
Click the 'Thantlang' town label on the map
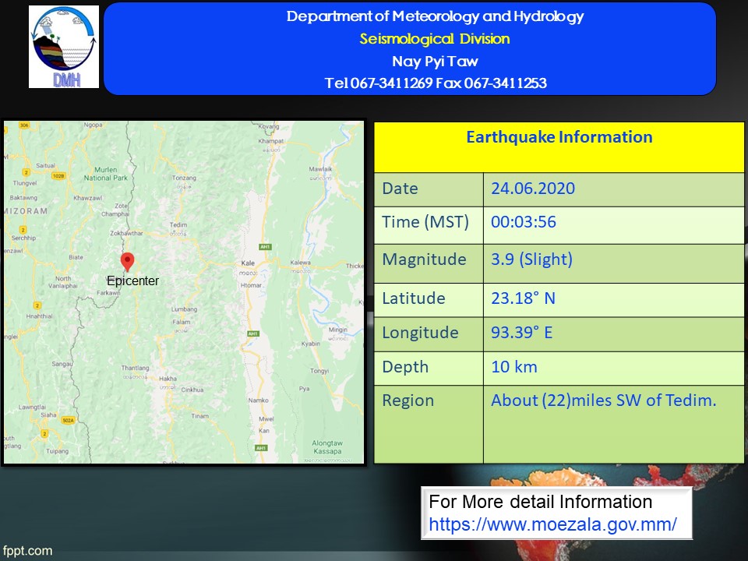click(x=135, y=368)
